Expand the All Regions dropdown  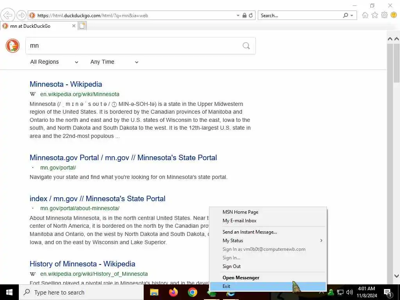(x=54, y=62)
